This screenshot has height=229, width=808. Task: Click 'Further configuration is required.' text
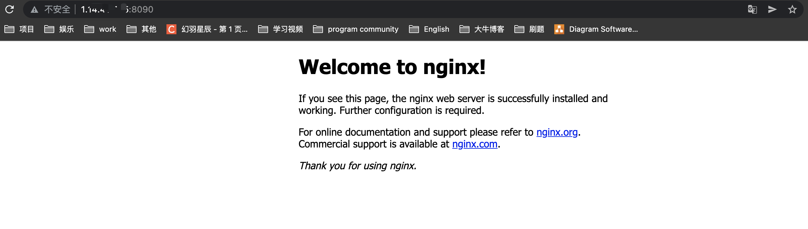point(412,110)
